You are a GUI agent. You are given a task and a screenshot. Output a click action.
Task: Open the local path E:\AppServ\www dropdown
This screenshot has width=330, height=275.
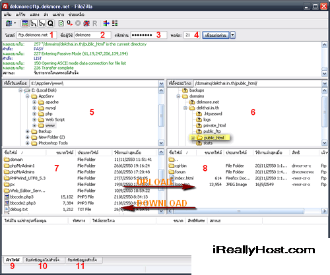(162, 84)
